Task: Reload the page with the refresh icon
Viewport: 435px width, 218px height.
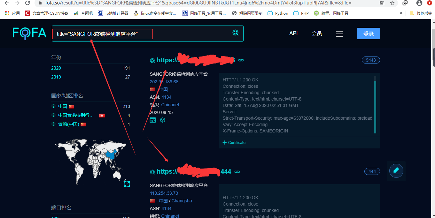Action: pos(27,3)
